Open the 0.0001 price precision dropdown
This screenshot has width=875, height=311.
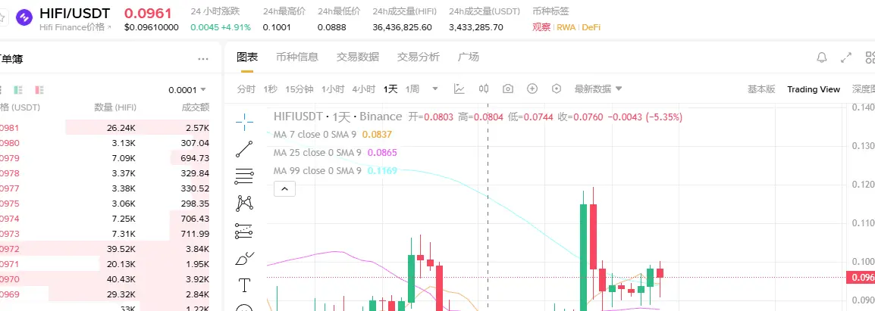pyautogui.click(x=187, y=90)
